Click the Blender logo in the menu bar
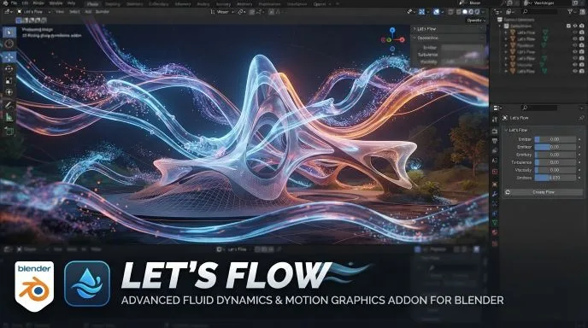 coord(5,3)
